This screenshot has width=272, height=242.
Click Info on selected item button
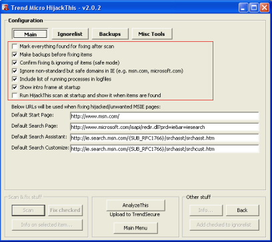[x=47, y=225]
